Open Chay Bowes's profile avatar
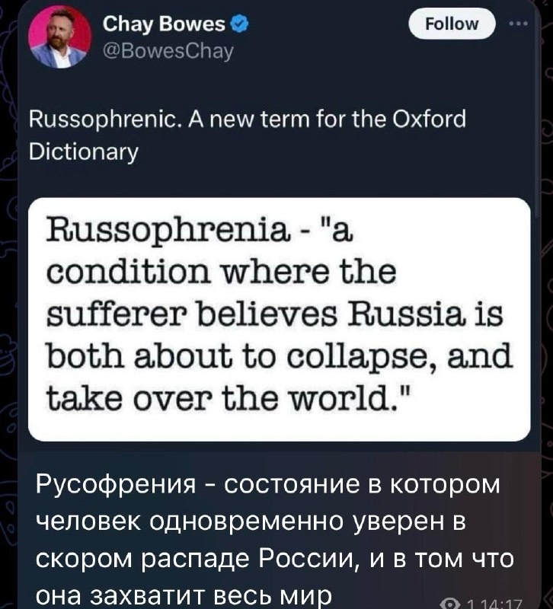Image resolution: width=553 pixels, height=609 pixels. pos(59,37)
